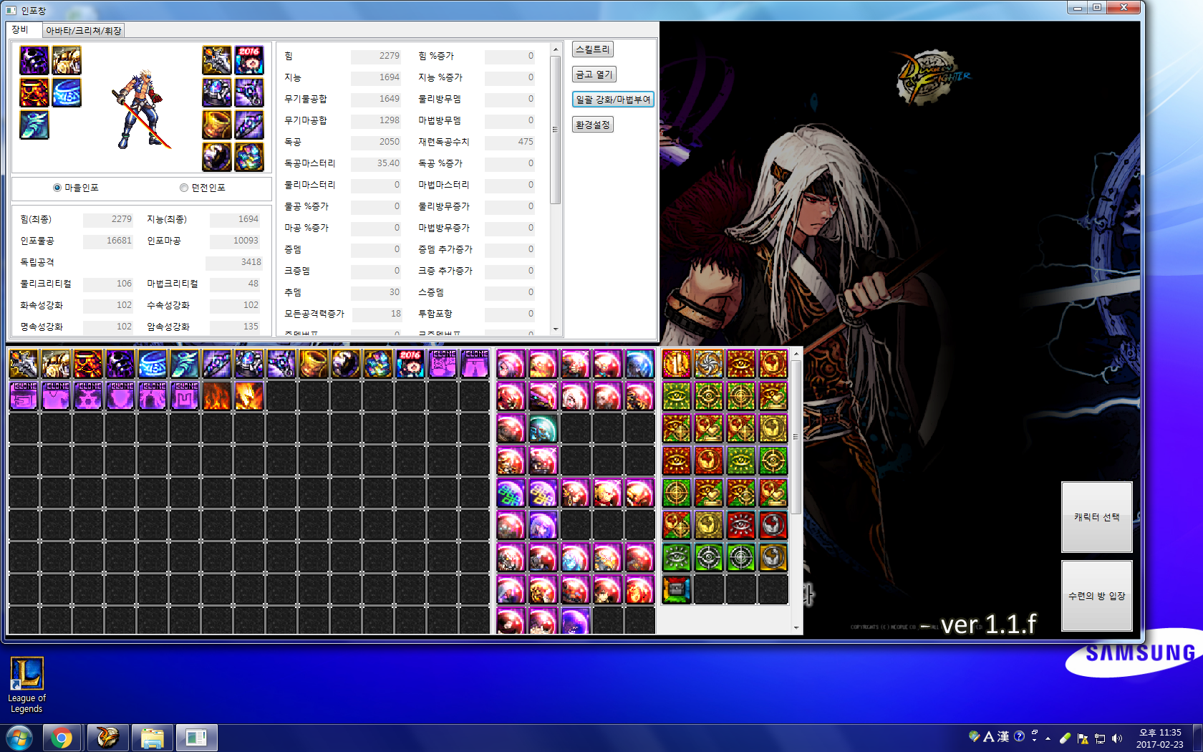
Task: Click the 캐릭터 선택 button
Action: coord(1096,517)
